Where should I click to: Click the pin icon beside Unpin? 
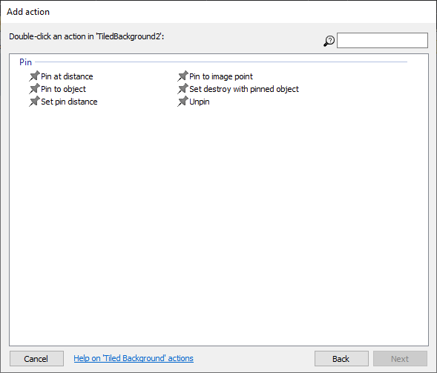pyautogui.click(x=183, y=102)
